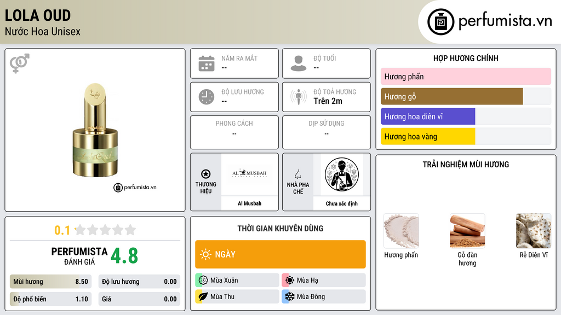Click the person icon for Độ tuổi
Viewport: 561px width, 315px height.
tap(299, 63)
